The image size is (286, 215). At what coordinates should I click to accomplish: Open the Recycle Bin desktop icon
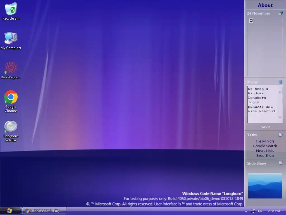click(11, 11)
